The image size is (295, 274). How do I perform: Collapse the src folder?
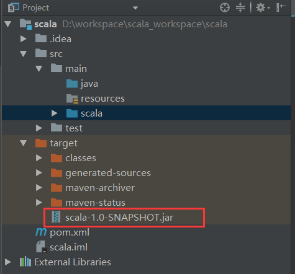pos(23,54)
